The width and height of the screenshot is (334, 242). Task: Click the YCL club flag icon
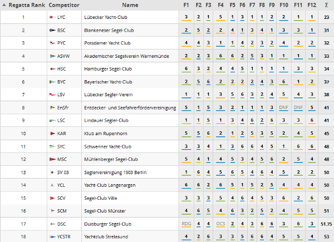(x=52, y=185)
